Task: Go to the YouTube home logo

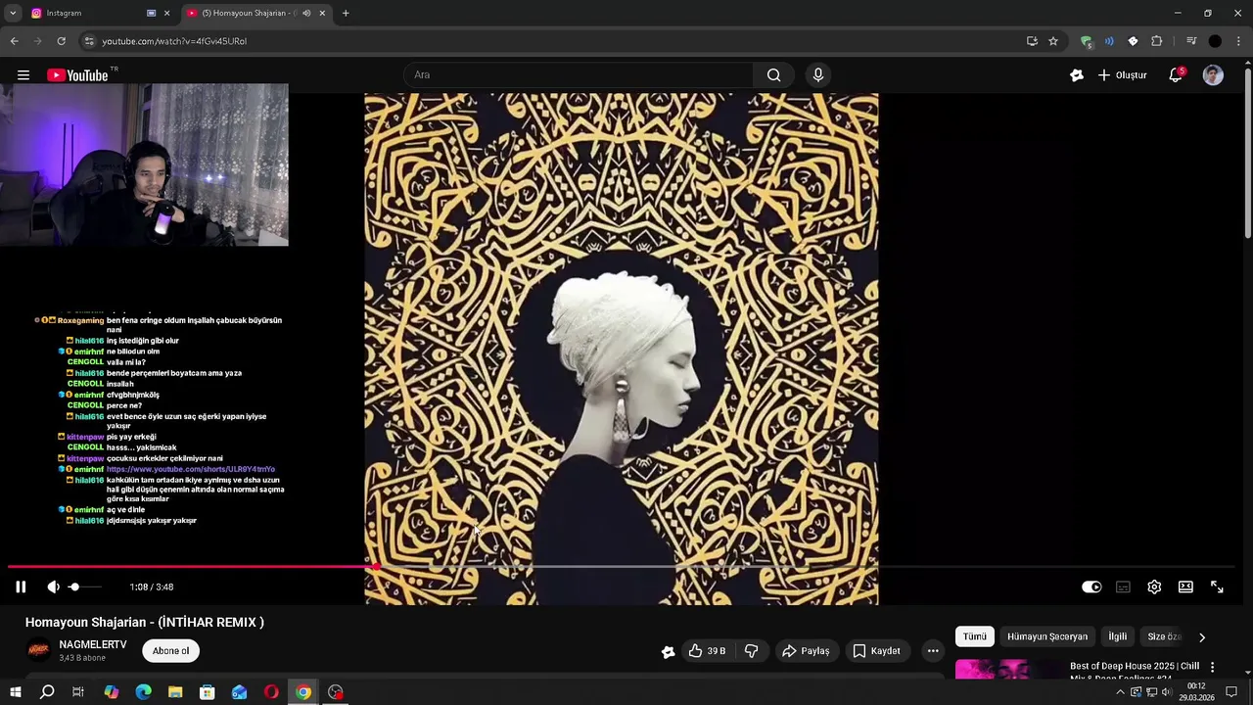Action: point(77,75)
